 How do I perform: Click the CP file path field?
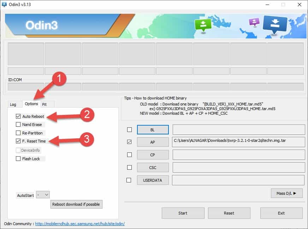[x=239, y=155]
